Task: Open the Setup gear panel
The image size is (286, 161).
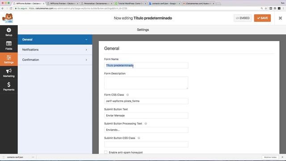Action: (9, 32)
